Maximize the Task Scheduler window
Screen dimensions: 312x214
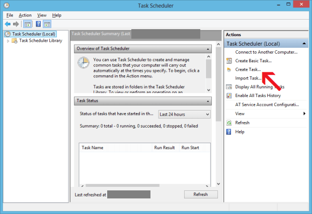tap(288, 4)
